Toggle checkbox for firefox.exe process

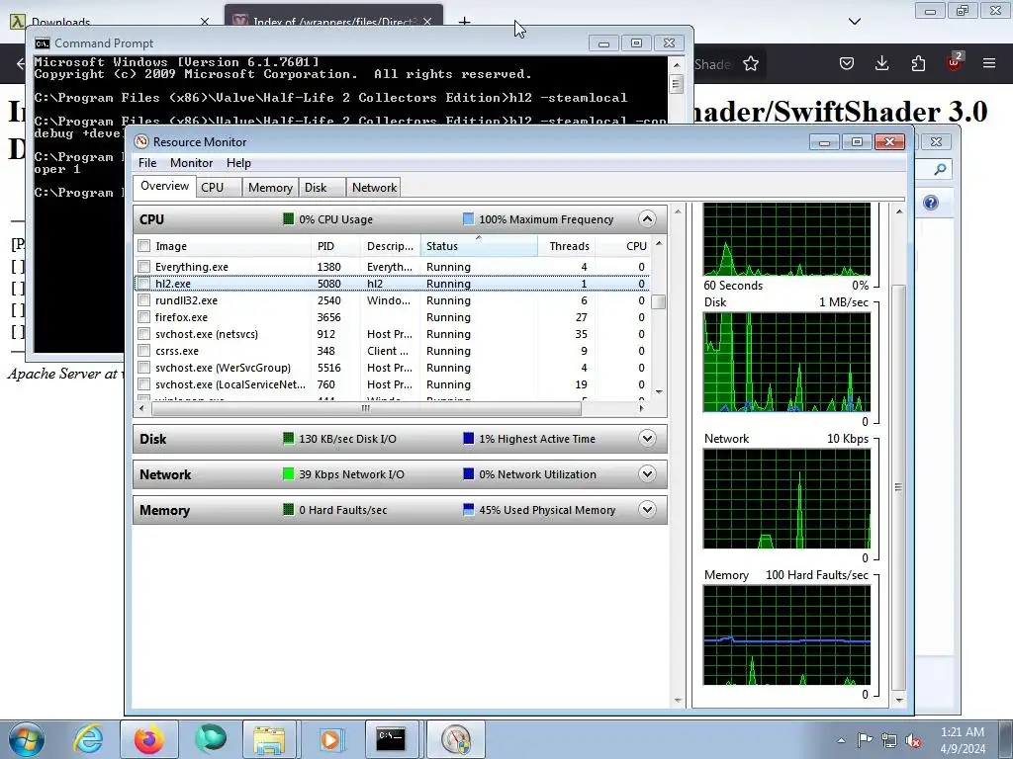144,317
